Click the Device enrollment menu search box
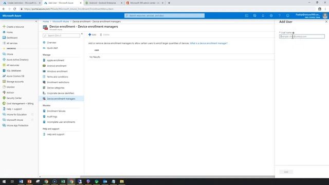This screenshot has width=329, height=185. pos(61,35)
